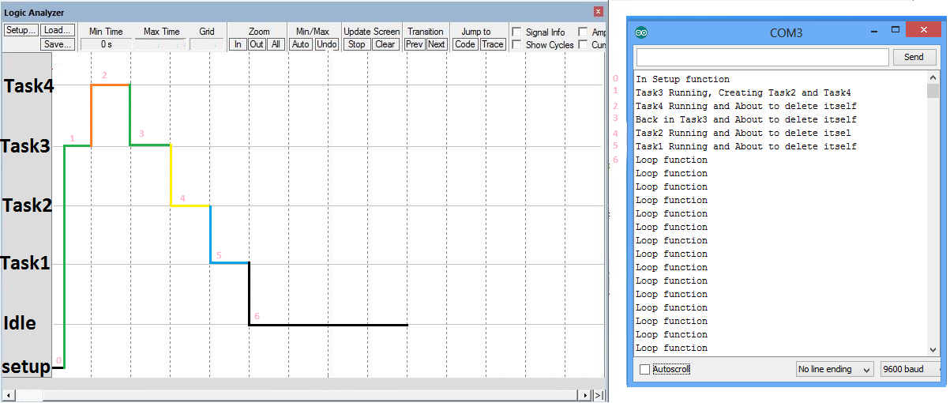Jump to end of the analyzer trace
Image resolution: width=950 pixels, height=403 pixels.
click(599, 394)
